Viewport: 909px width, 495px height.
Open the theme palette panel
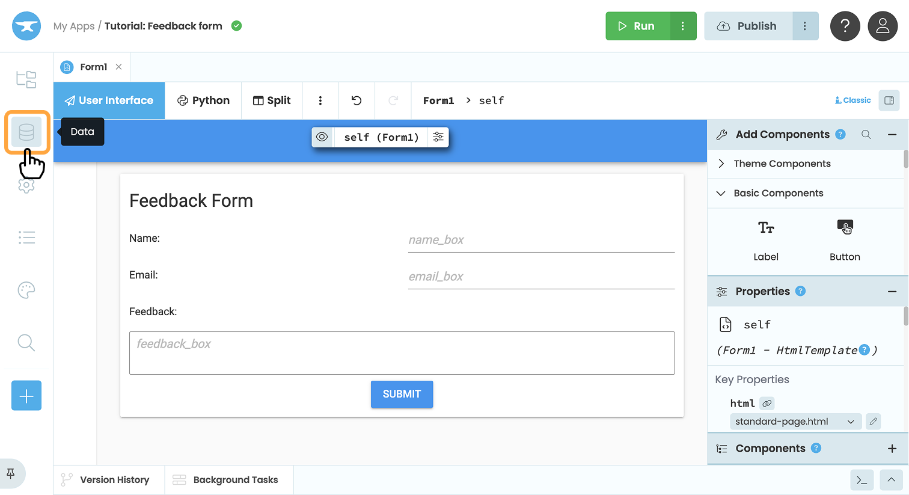[26, 290]
